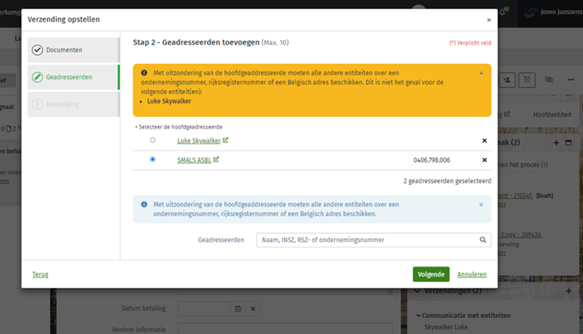Click the add-person icon in background toolbar
The image size is (583, 334).
click(507, 80)
